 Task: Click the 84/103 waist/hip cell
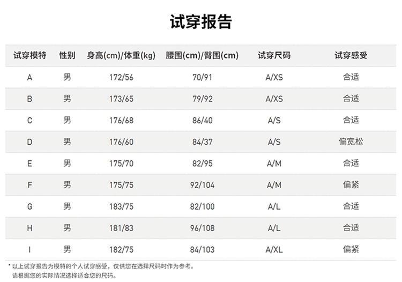coord(202,249)
